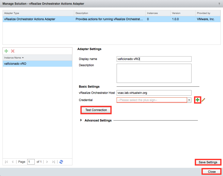Click the adapter description cell text
The image size is (223, 176).
[x=109, y=19]
